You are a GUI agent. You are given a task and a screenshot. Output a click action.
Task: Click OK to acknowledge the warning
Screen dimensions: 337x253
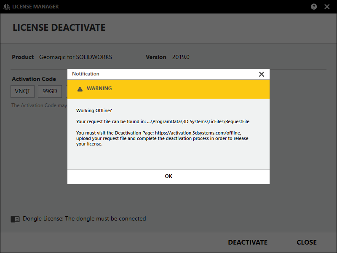tap(168, 176)
